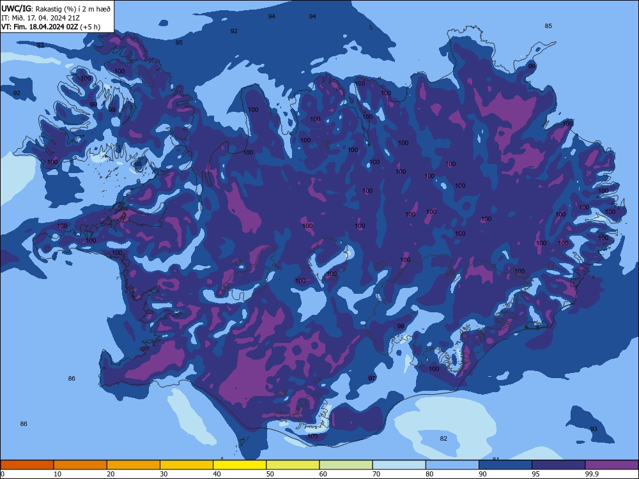Click the '10' tick label on the scale

[x=58, y=474]
